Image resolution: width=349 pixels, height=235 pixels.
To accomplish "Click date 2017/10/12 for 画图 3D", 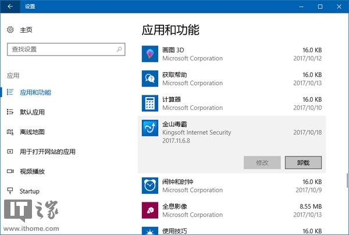I will (308, 58).
